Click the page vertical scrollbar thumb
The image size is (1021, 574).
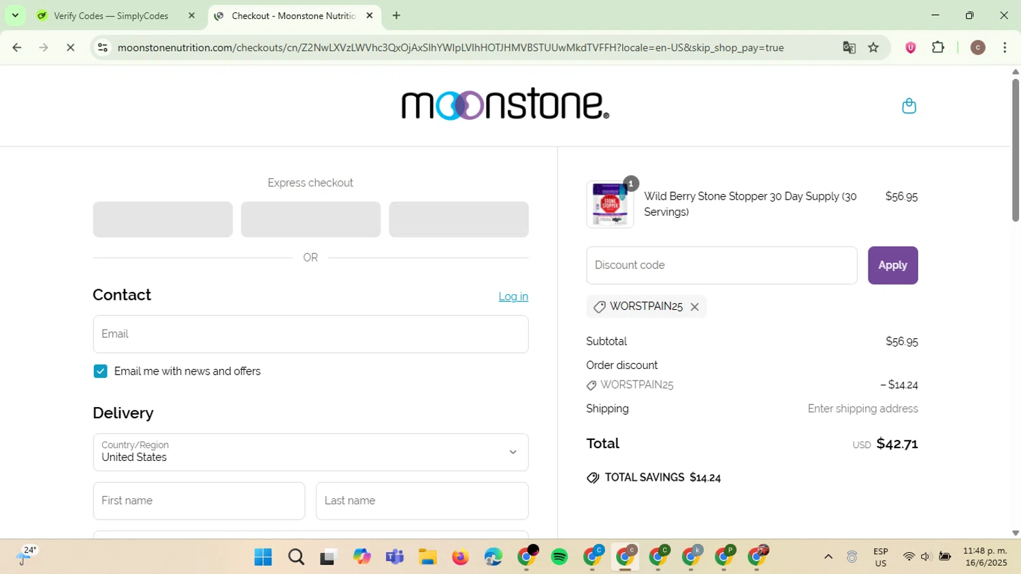click(x=1015, y=150)
